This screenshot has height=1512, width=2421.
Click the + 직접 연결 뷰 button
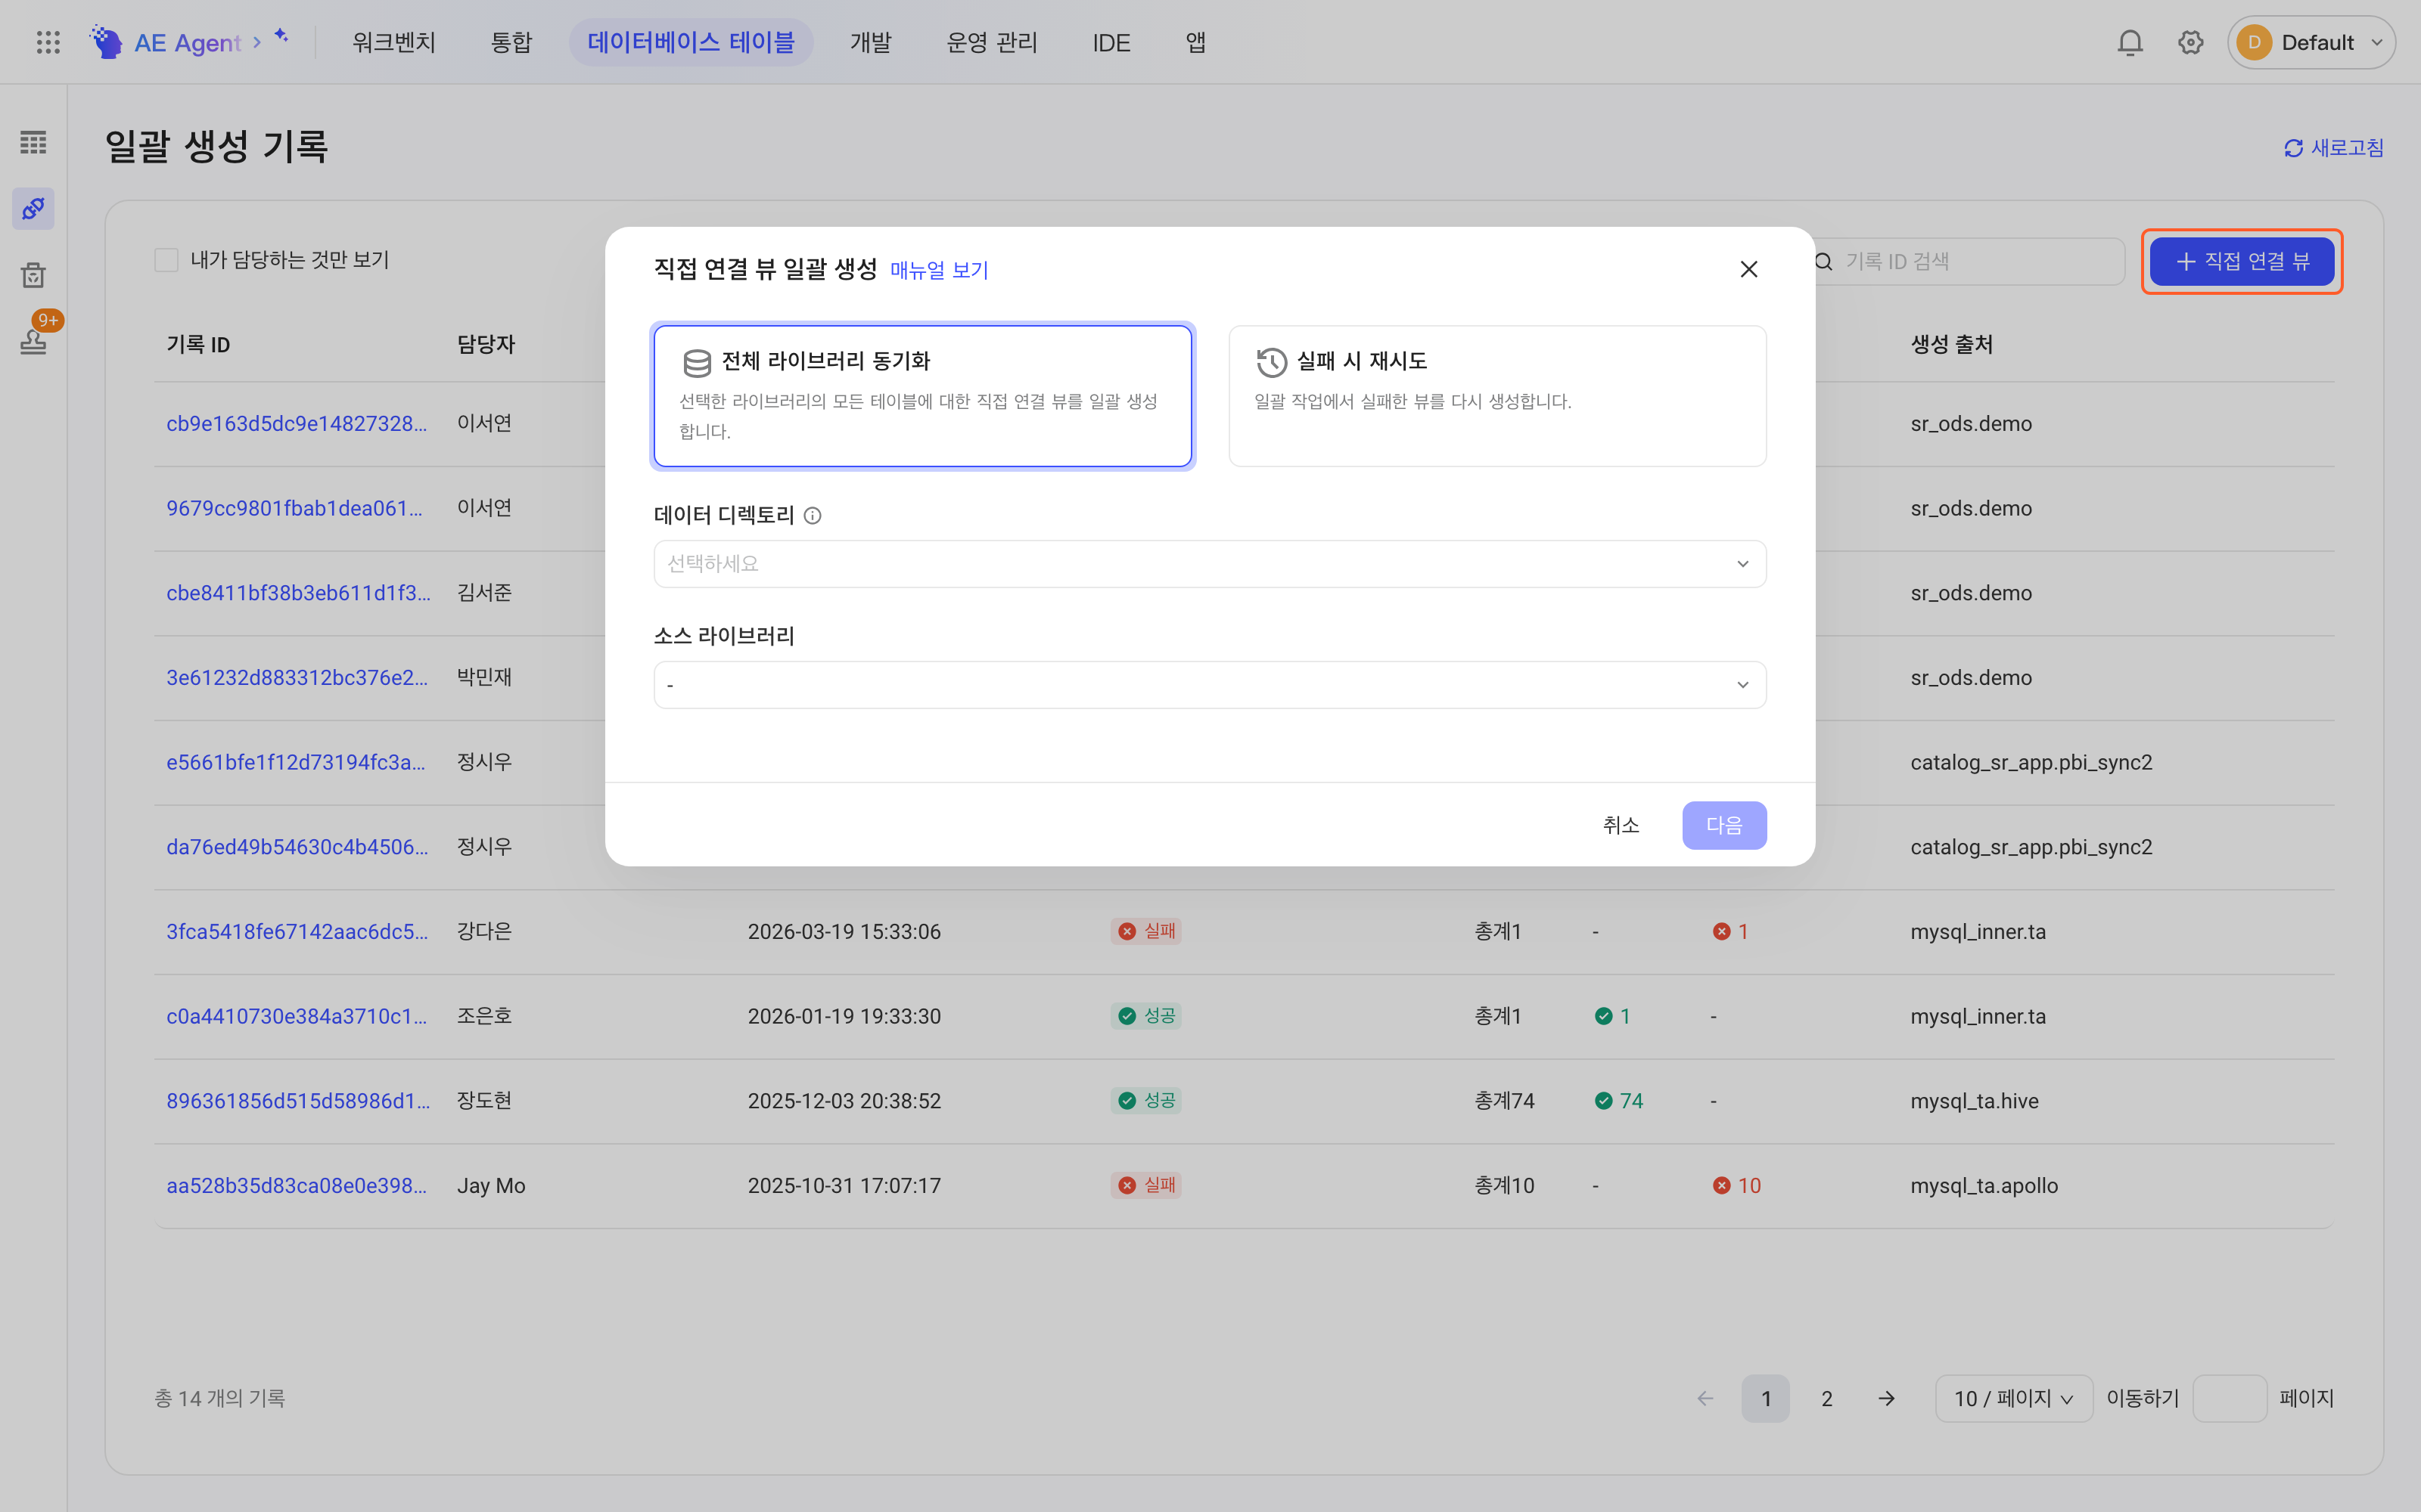[x=2242, y=261]
